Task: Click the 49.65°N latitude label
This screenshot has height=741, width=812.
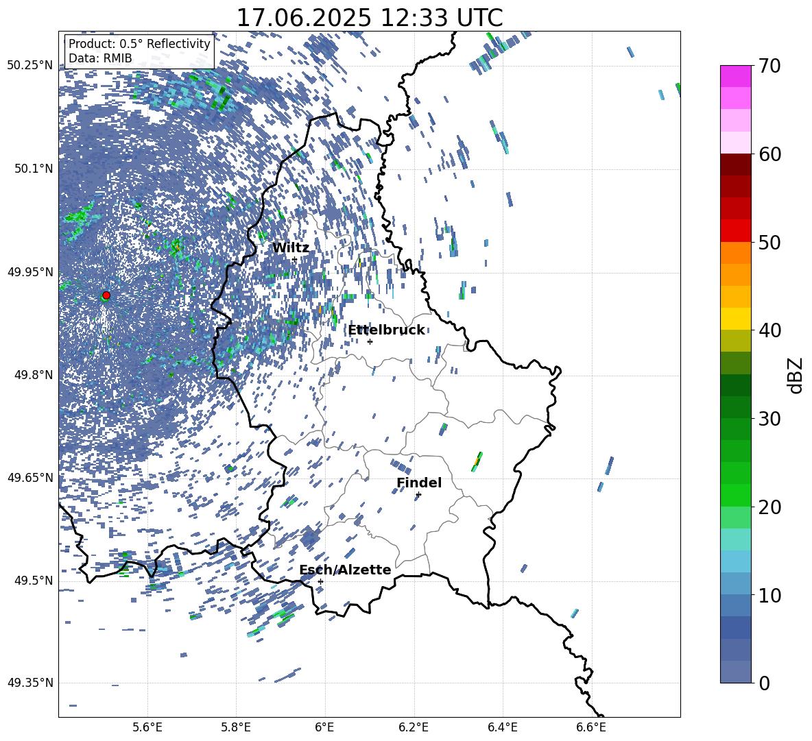Action: [x=30, y=477]
